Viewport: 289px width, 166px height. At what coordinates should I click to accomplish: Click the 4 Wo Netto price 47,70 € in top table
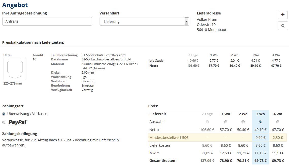pyautogui.click(x=276, y=66)
